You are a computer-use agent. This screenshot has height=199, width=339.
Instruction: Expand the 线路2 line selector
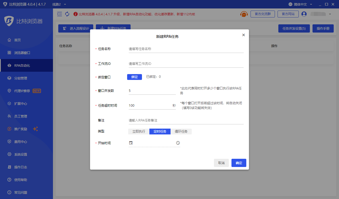[x=59, y=4]
